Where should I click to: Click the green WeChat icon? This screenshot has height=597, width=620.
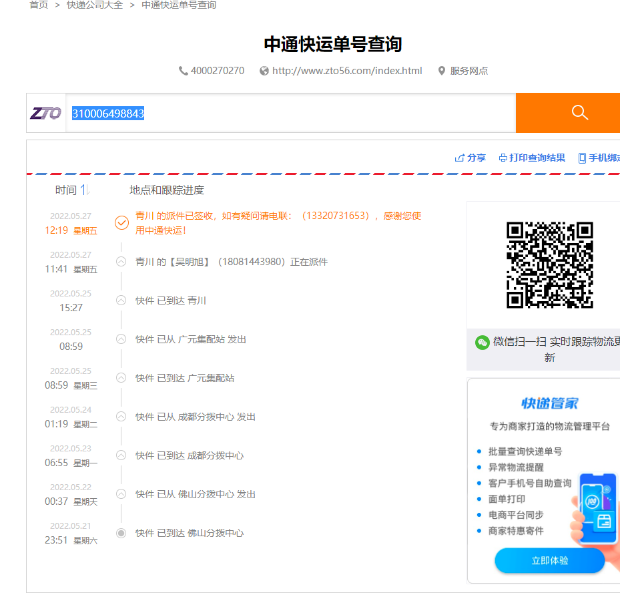pyautogui.click(x=483, y=342)
